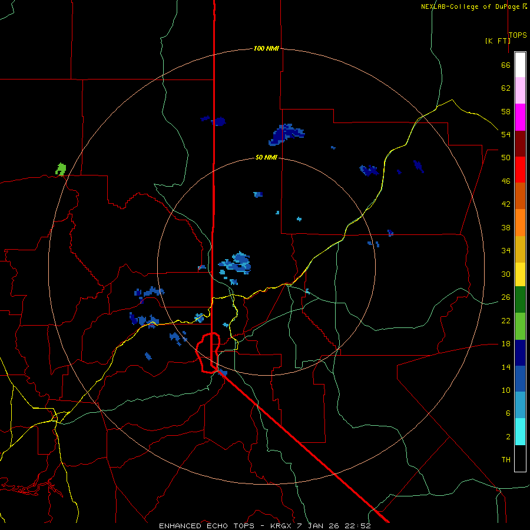Click the dark navy legend swatch
This screenshot has height=530, width=530.
point(520,353)
